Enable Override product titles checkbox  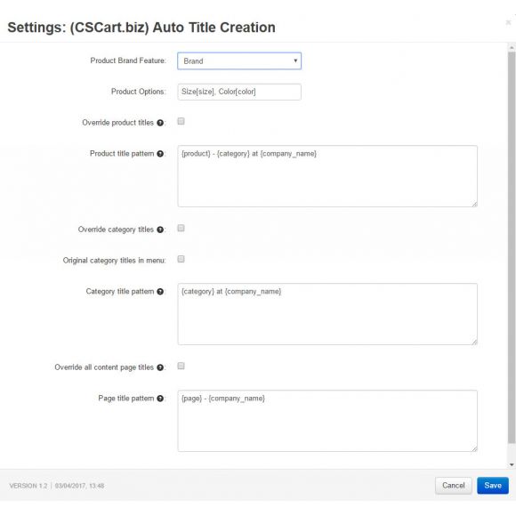(181, 121)
